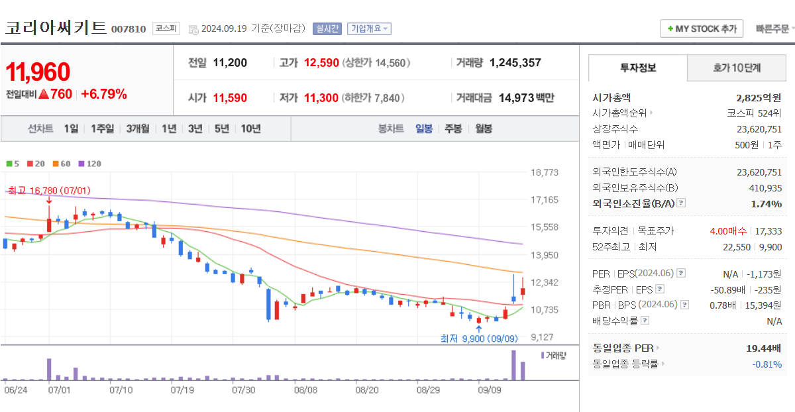Click the calendar icon next to the date
Viewport: 795px width, 412px height.
(193, 29)
